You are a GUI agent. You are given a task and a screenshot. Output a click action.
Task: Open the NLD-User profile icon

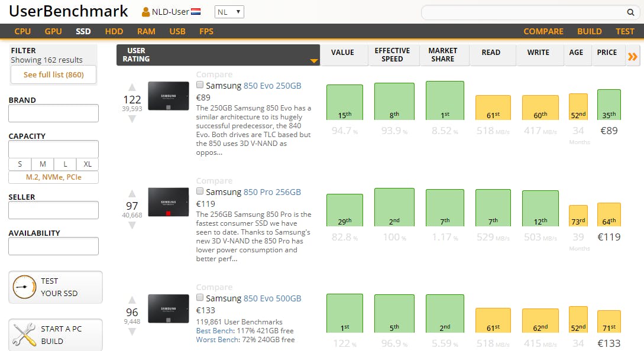click(x=145, y=12)
